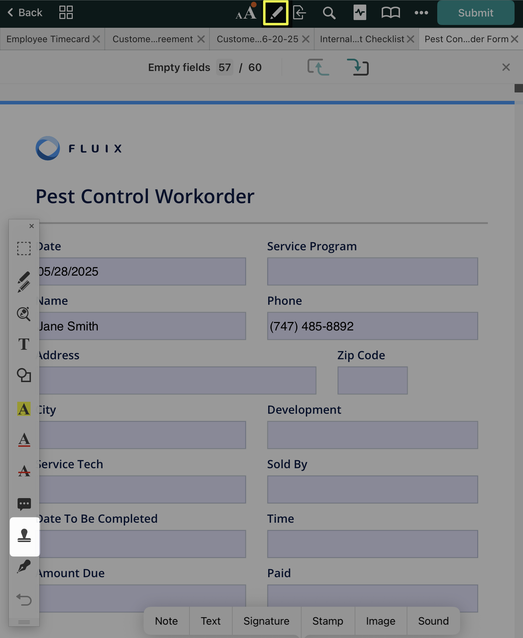Click the comment note bubble tool
The height and width of the screenshot is (638, 523).
[24, 504]
